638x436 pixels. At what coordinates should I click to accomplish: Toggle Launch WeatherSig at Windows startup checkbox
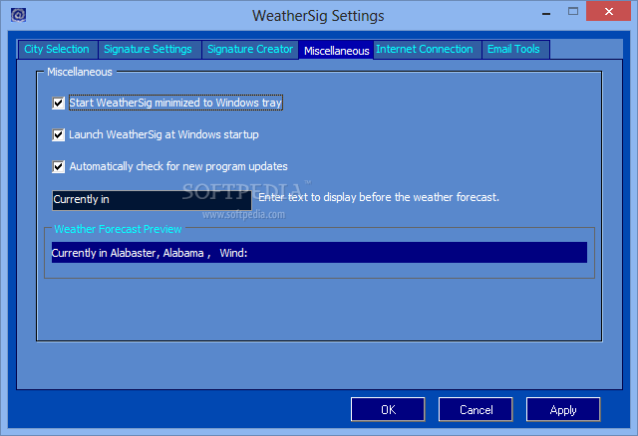[x=58, y=134]
